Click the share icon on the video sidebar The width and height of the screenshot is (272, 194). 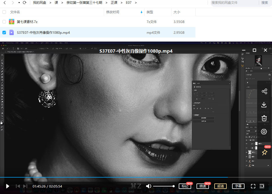pyautogui.click(x=264, y=91)
